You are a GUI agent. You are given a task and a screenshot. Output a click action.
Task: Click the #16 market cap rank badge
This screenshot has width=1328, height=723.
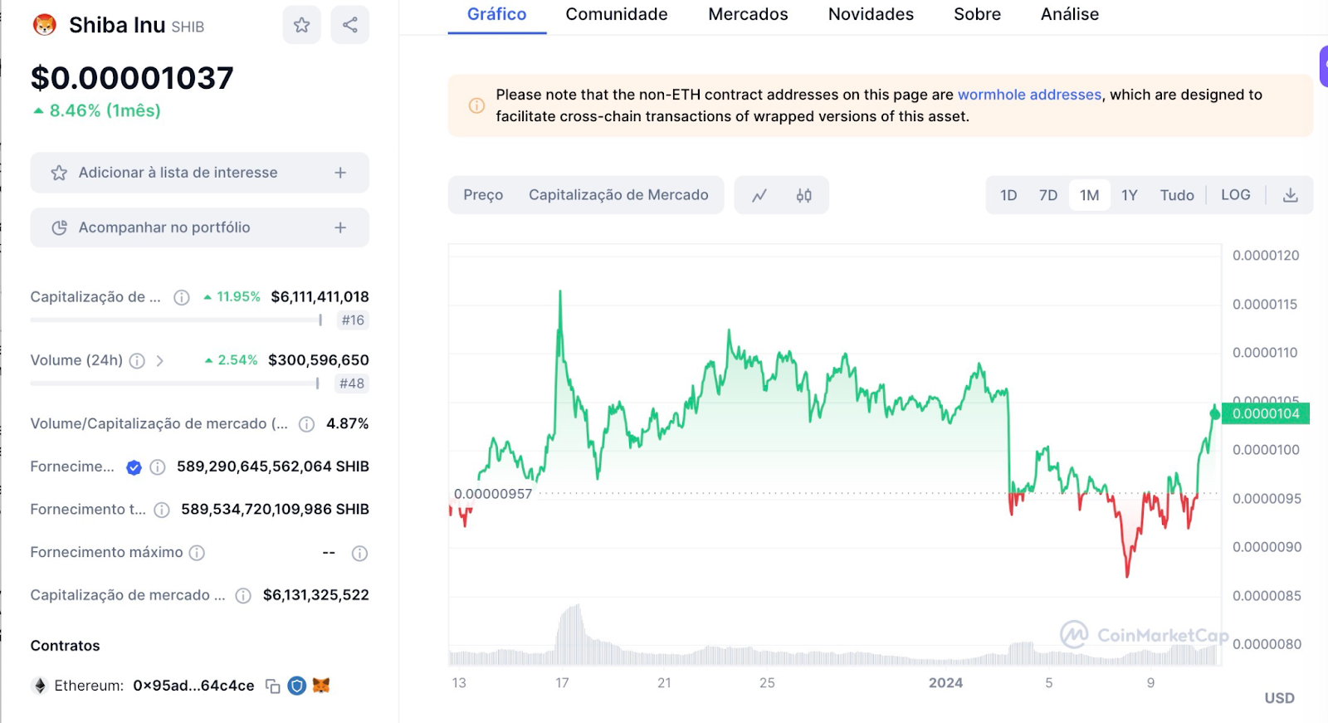tap(353, 320)
